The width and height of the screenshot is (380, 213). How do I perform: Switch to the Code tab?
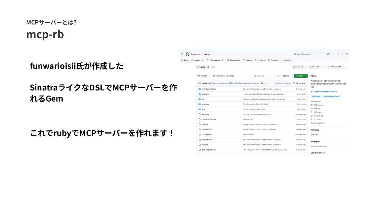(x=185, y=60)
